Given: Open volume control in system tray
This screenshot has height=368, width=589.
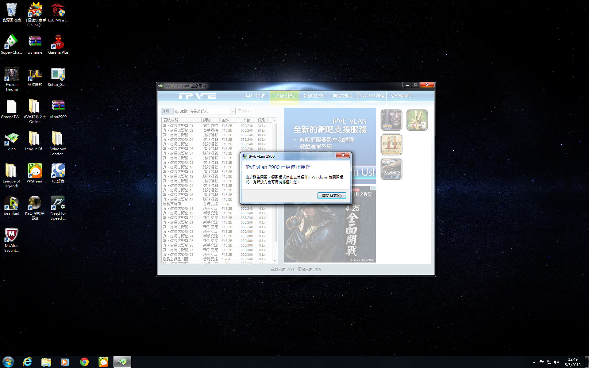Looking at the screenshot, I should (x=556, y=362).
